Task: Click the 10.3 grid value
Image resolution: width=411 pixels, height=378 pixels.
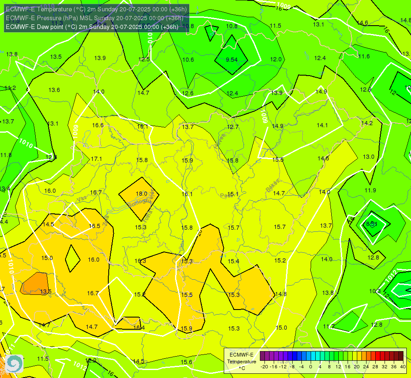Action: point(375,291)
